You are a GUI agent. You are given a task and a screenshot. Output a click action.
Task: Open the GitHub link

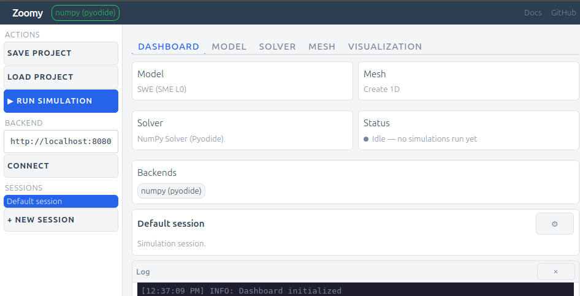[x=563, y=13]
